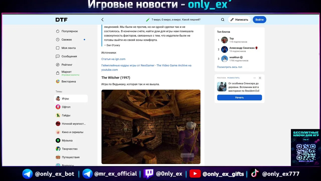Click the Творчество topic icon
321x181 pixels.
pos(58,149)
